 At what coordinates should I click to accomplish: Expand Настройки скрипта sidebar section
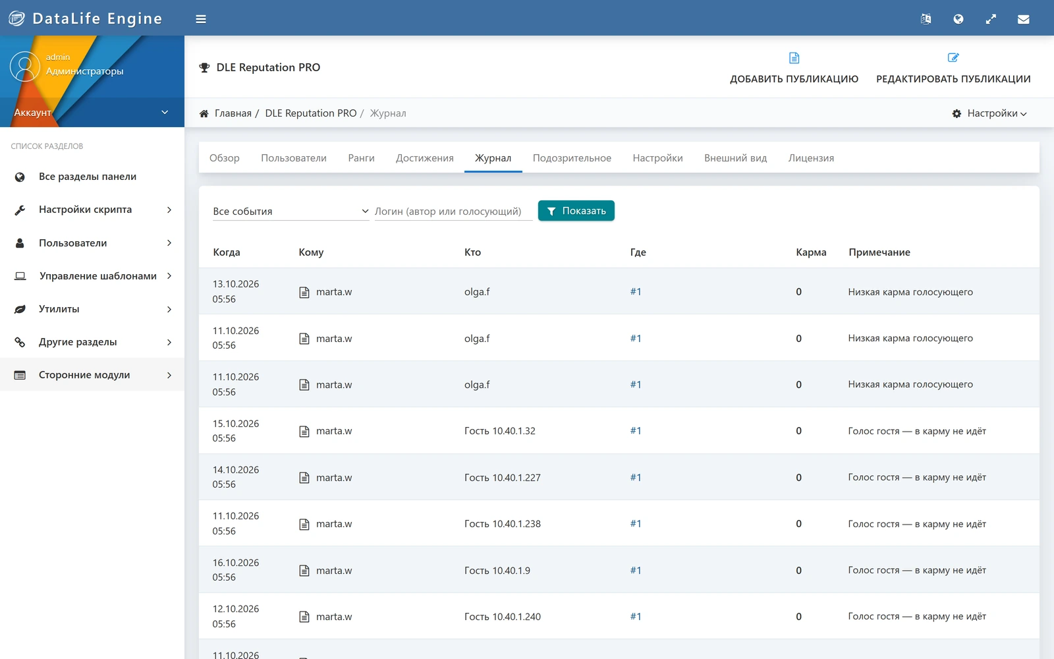tap(92, 210)
